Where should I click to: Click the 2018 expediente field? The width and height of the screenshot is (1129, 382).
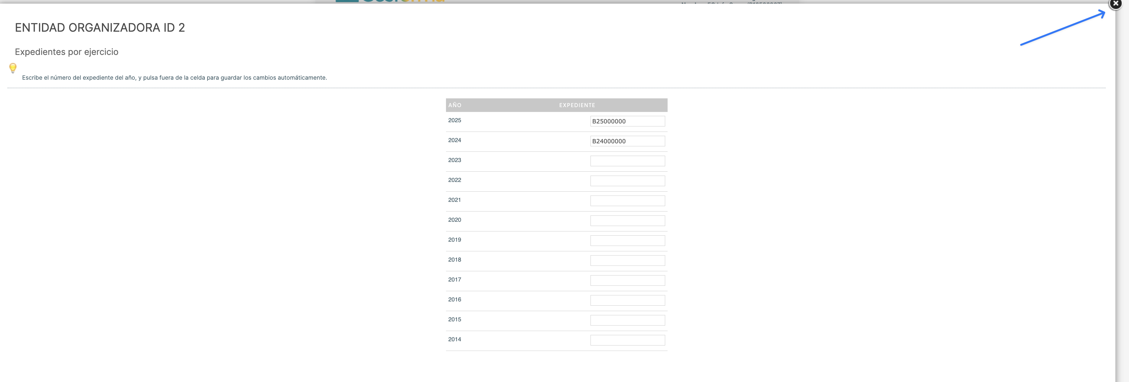coord(627,260)
